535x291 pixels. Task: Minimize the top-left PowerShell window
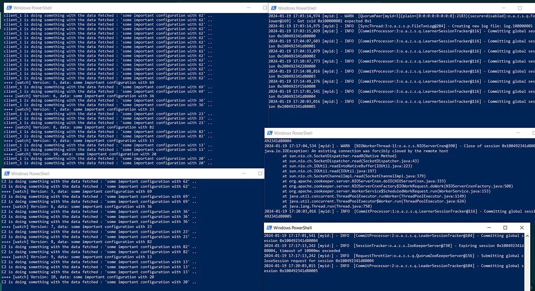tap(248, 7)
